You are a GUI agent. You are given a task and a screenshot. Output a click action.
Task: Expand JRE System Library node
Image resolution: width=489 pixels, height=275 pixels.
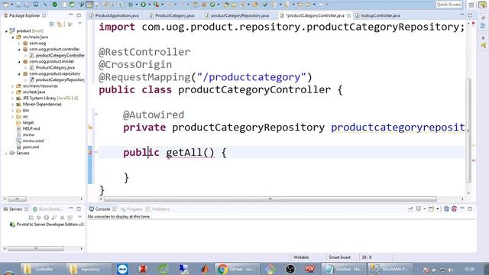pyautogui.click(x=13, y=99)
